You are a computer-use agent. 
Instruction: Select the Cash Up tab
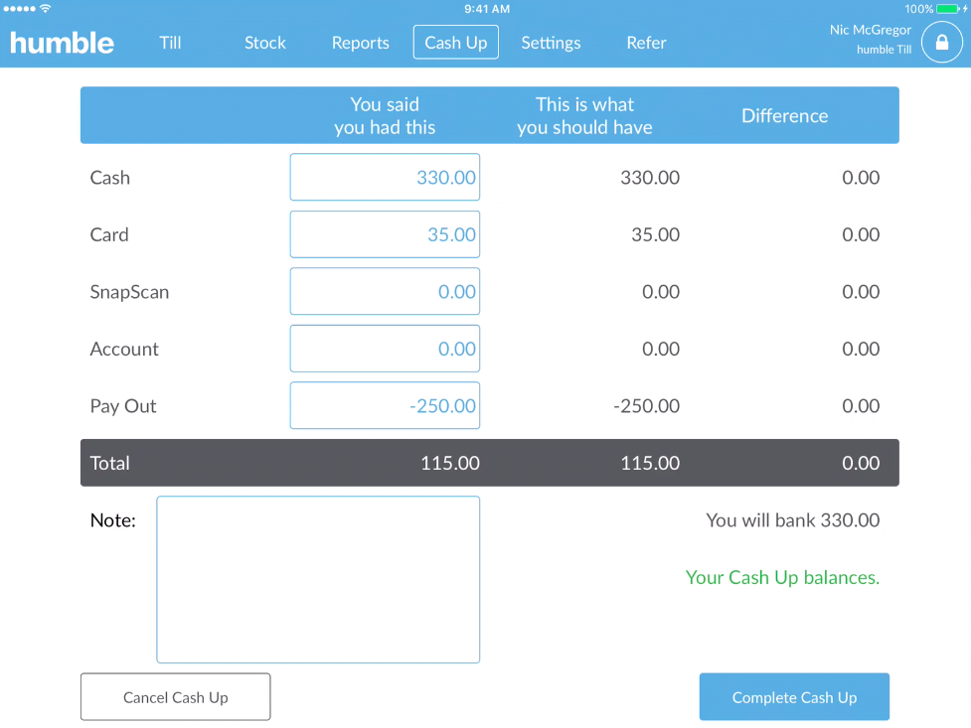[456, 42]
